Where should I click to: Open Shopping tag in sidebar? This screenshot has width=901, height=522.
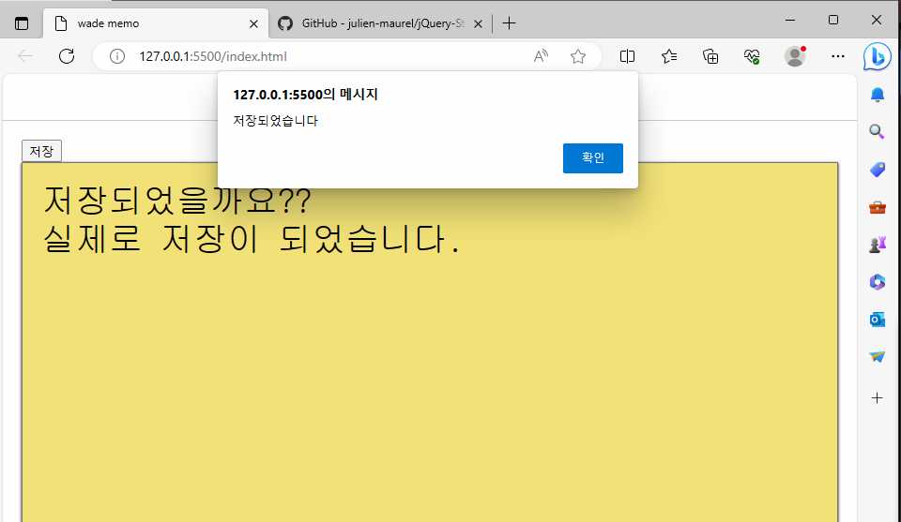(877, 170)
